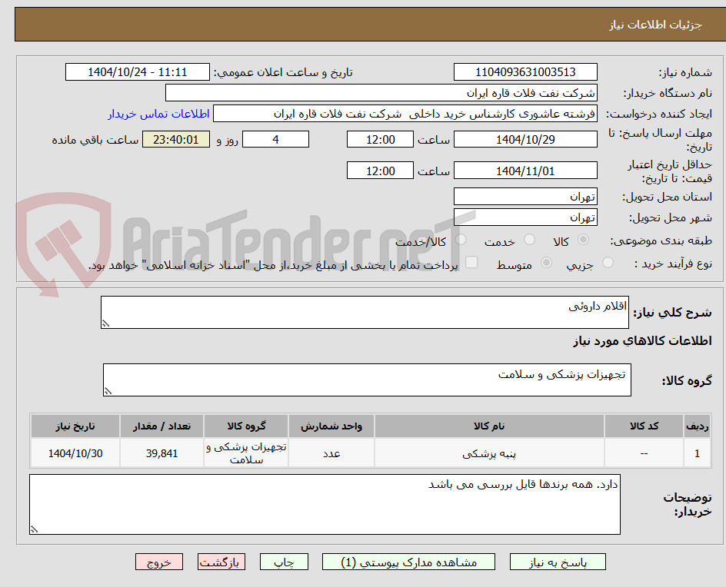Viewport: 726px width, 587px height.
Task: Click the price validity time 12:00 field
Action: tap(380, 171)
